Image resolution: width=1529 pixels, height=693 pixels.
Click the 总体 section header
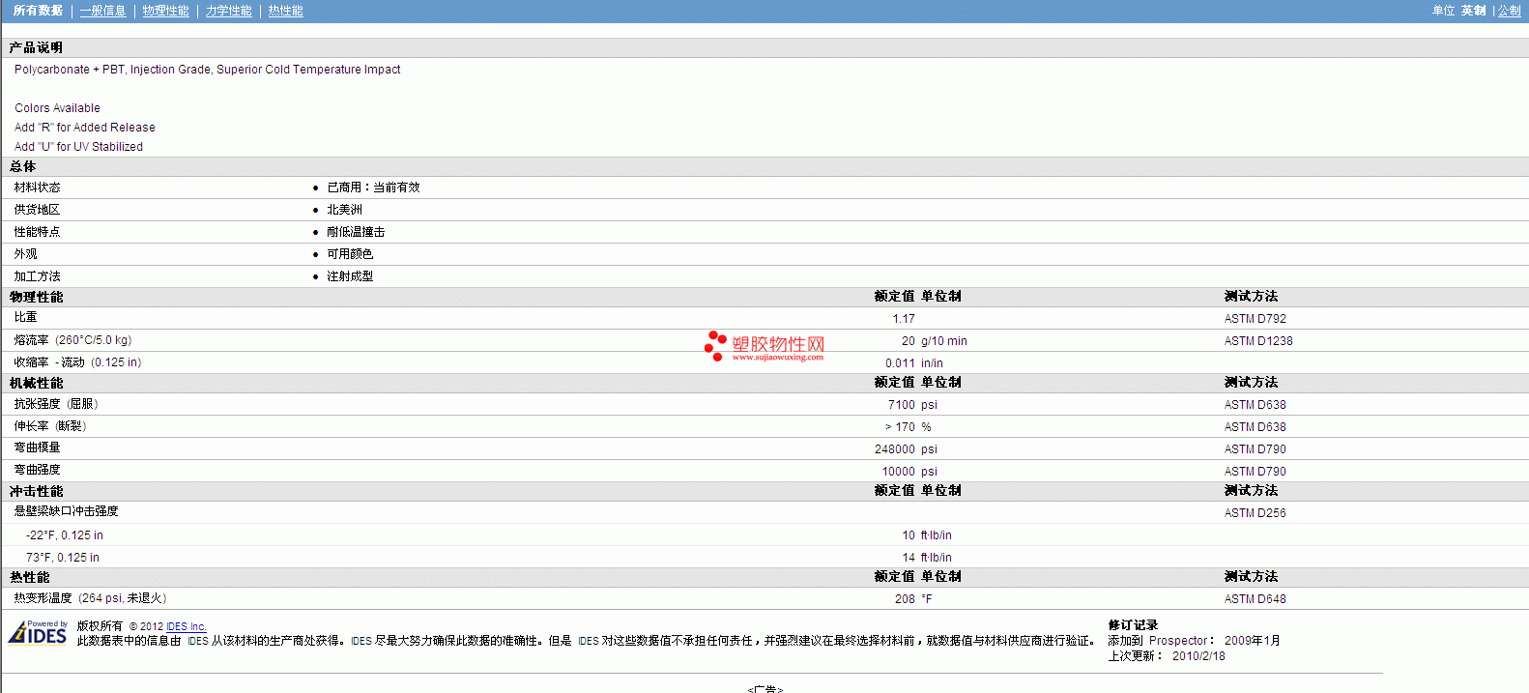(22, 166)
